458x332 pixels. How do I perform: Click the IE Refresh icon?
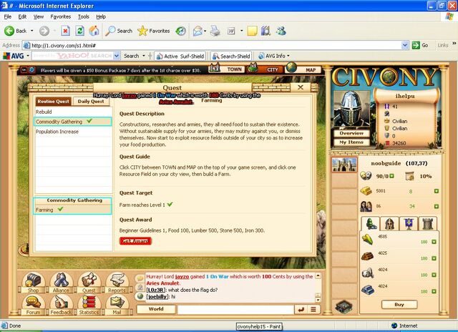79,31
